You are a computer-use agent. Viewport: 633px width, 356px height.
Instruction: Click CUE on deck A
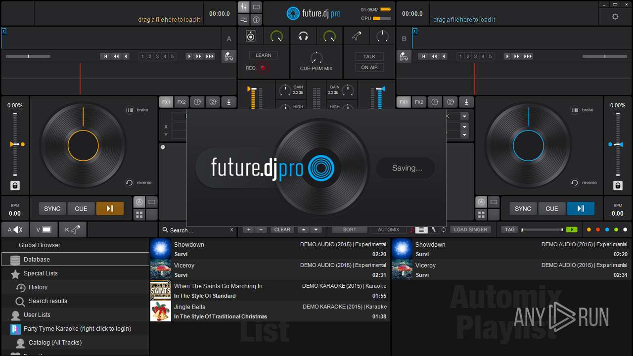tap(81, 209)
